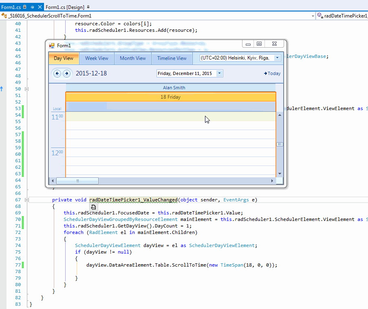Click the back navigation arrow in scheduler
Viewport: 368px width, 309px height.
point(57,73)
